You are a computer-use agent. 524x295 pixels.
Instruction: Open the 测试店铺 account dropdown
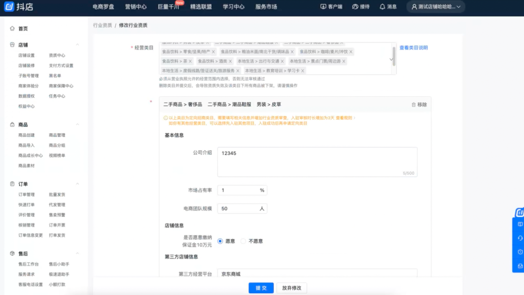(x=436, y=7)
